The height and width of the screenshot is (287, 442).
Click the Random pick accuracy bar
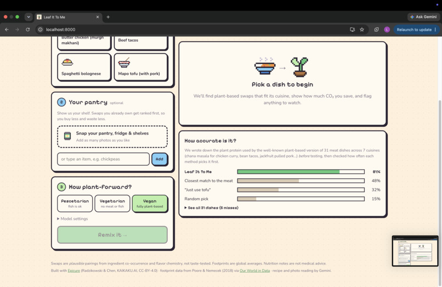[301, 199]
